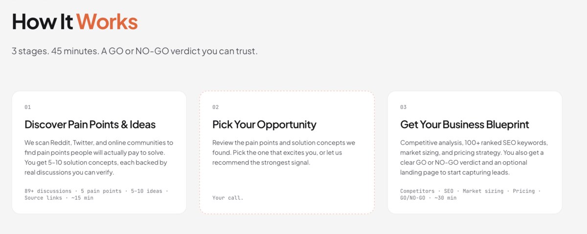This screenshot has width=587, height=234.
Task: Click the "Market sizing" tag text
Action: [483, 191]
